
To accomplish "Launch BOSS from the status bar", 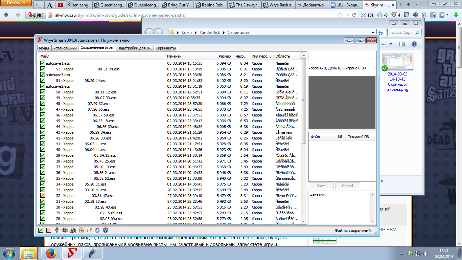I will click(65, 230).
